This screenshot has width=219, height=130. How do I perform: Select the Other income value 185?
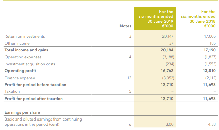213,43
